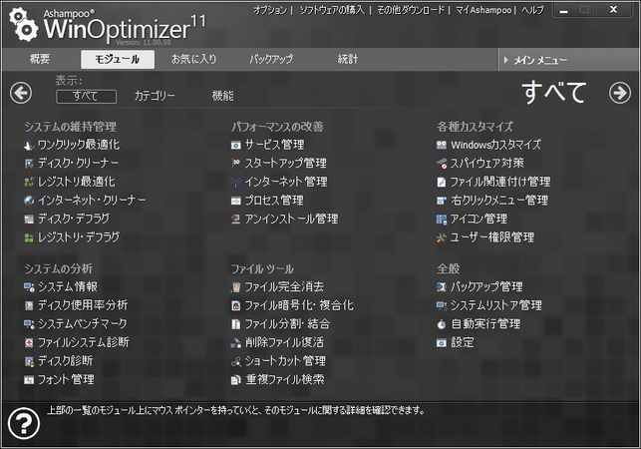Go back with the left arrow button
The width and height of the screenshot is (641, 449).
[21, 93]
